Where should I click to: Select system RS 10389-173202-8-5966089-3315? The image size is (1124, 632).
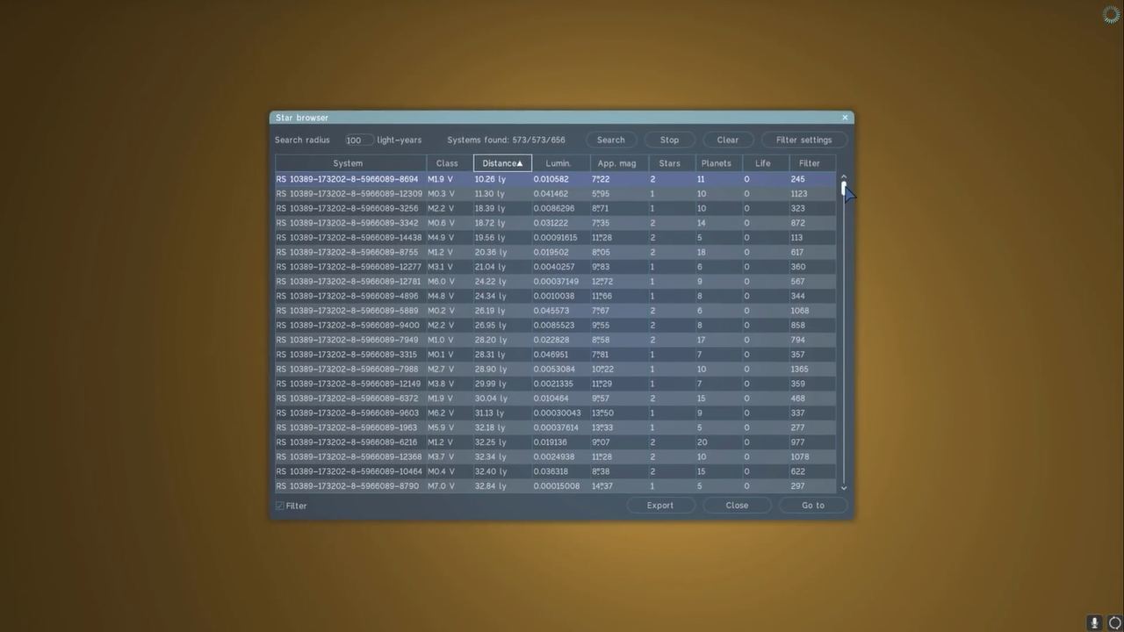[x=555, y=355]
